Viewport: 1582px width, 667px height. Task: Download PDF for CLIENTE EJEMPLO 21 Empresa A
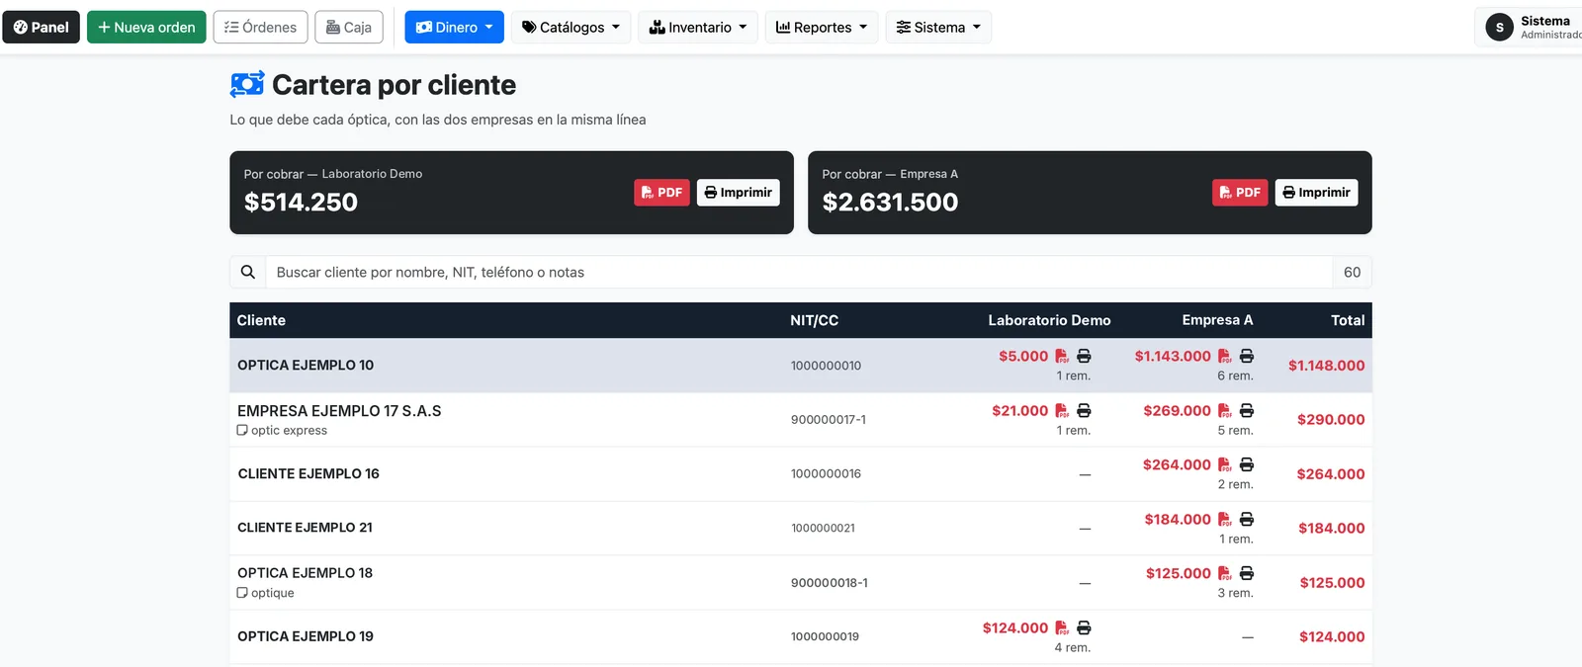click(1225, 519)
